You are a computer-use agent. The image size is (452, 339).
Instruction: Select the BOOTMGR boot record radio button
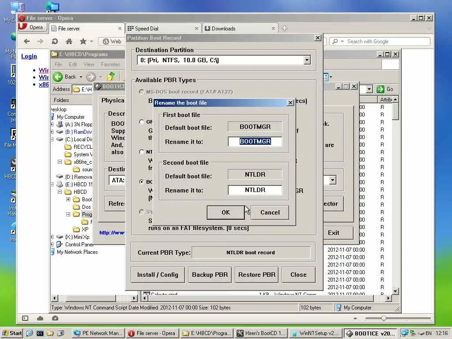click(142, 181)
